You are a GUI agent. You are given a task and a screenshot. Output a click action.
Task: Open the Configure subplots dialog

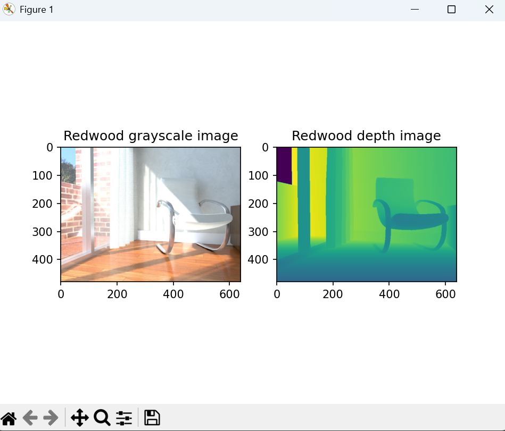point(124,418)
